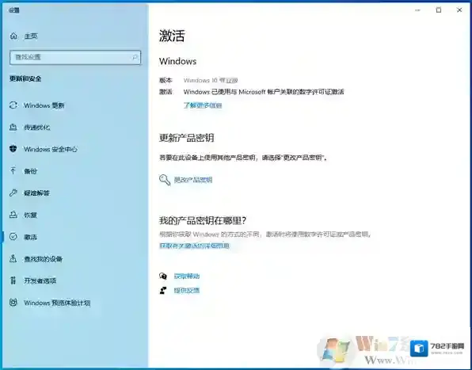Open 疑难解答 via its wrench icon
The height and width of the screenshot is (370, 472).
(13, 193)
